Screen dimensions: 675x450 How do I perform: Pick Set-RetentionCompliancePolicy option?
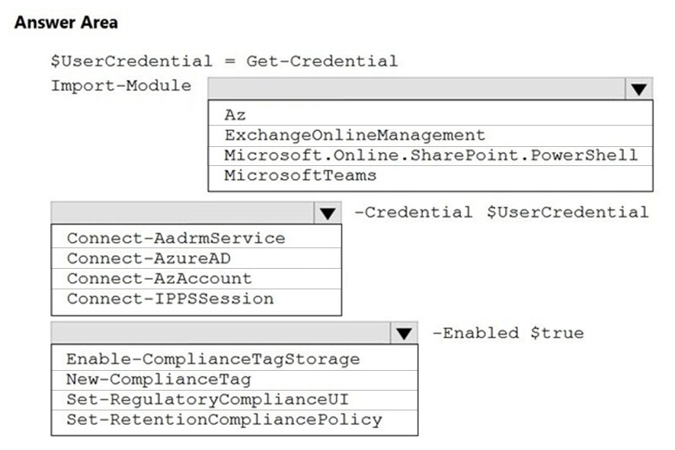(234, 420)
